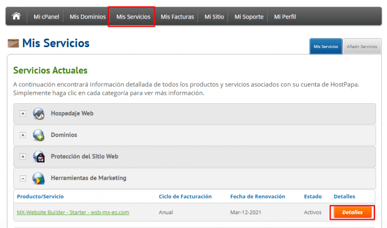
Task: Expand Protección del Sitio Web section
Action: [x=23, y=157]
